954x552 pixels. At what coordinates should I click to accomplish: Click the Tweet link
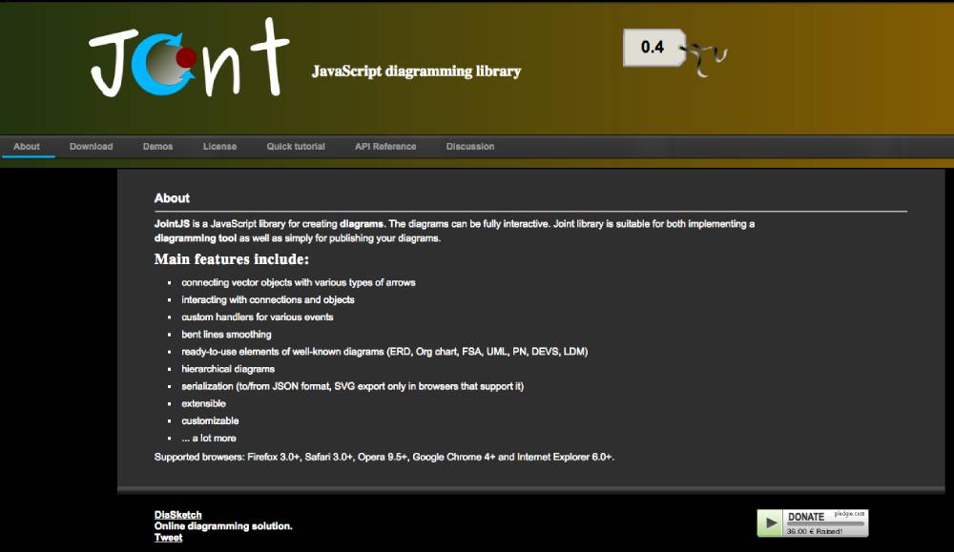pos(167,537)
